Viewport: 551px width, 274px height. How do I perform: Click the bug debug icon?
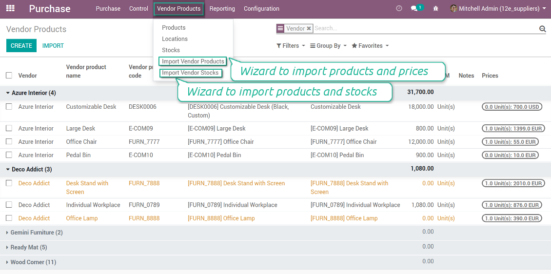coord(435,9)
